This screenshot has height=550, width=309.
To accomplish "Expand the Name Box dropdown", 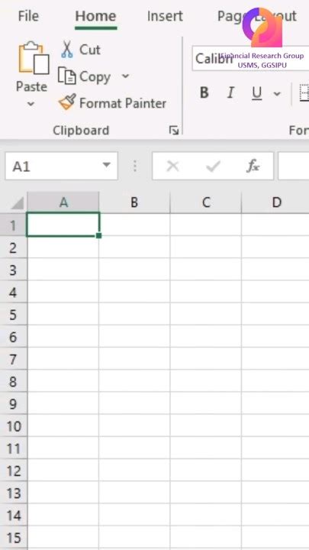I will tap(107, 165).
